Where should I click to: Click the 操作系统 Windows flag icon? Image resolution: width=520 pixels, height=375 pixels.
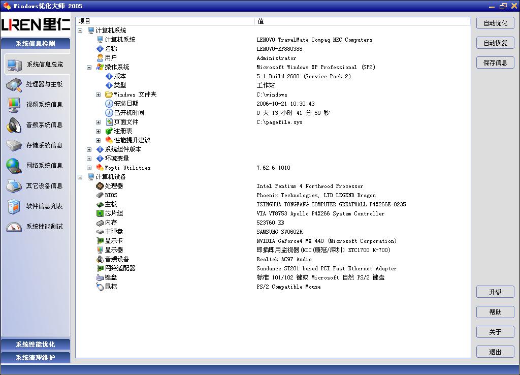coord(100,67)
